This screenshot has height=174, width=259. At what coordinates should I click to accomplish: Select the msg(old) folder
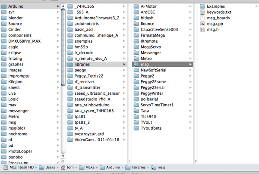pyautogui.click(x=30, y=128)
